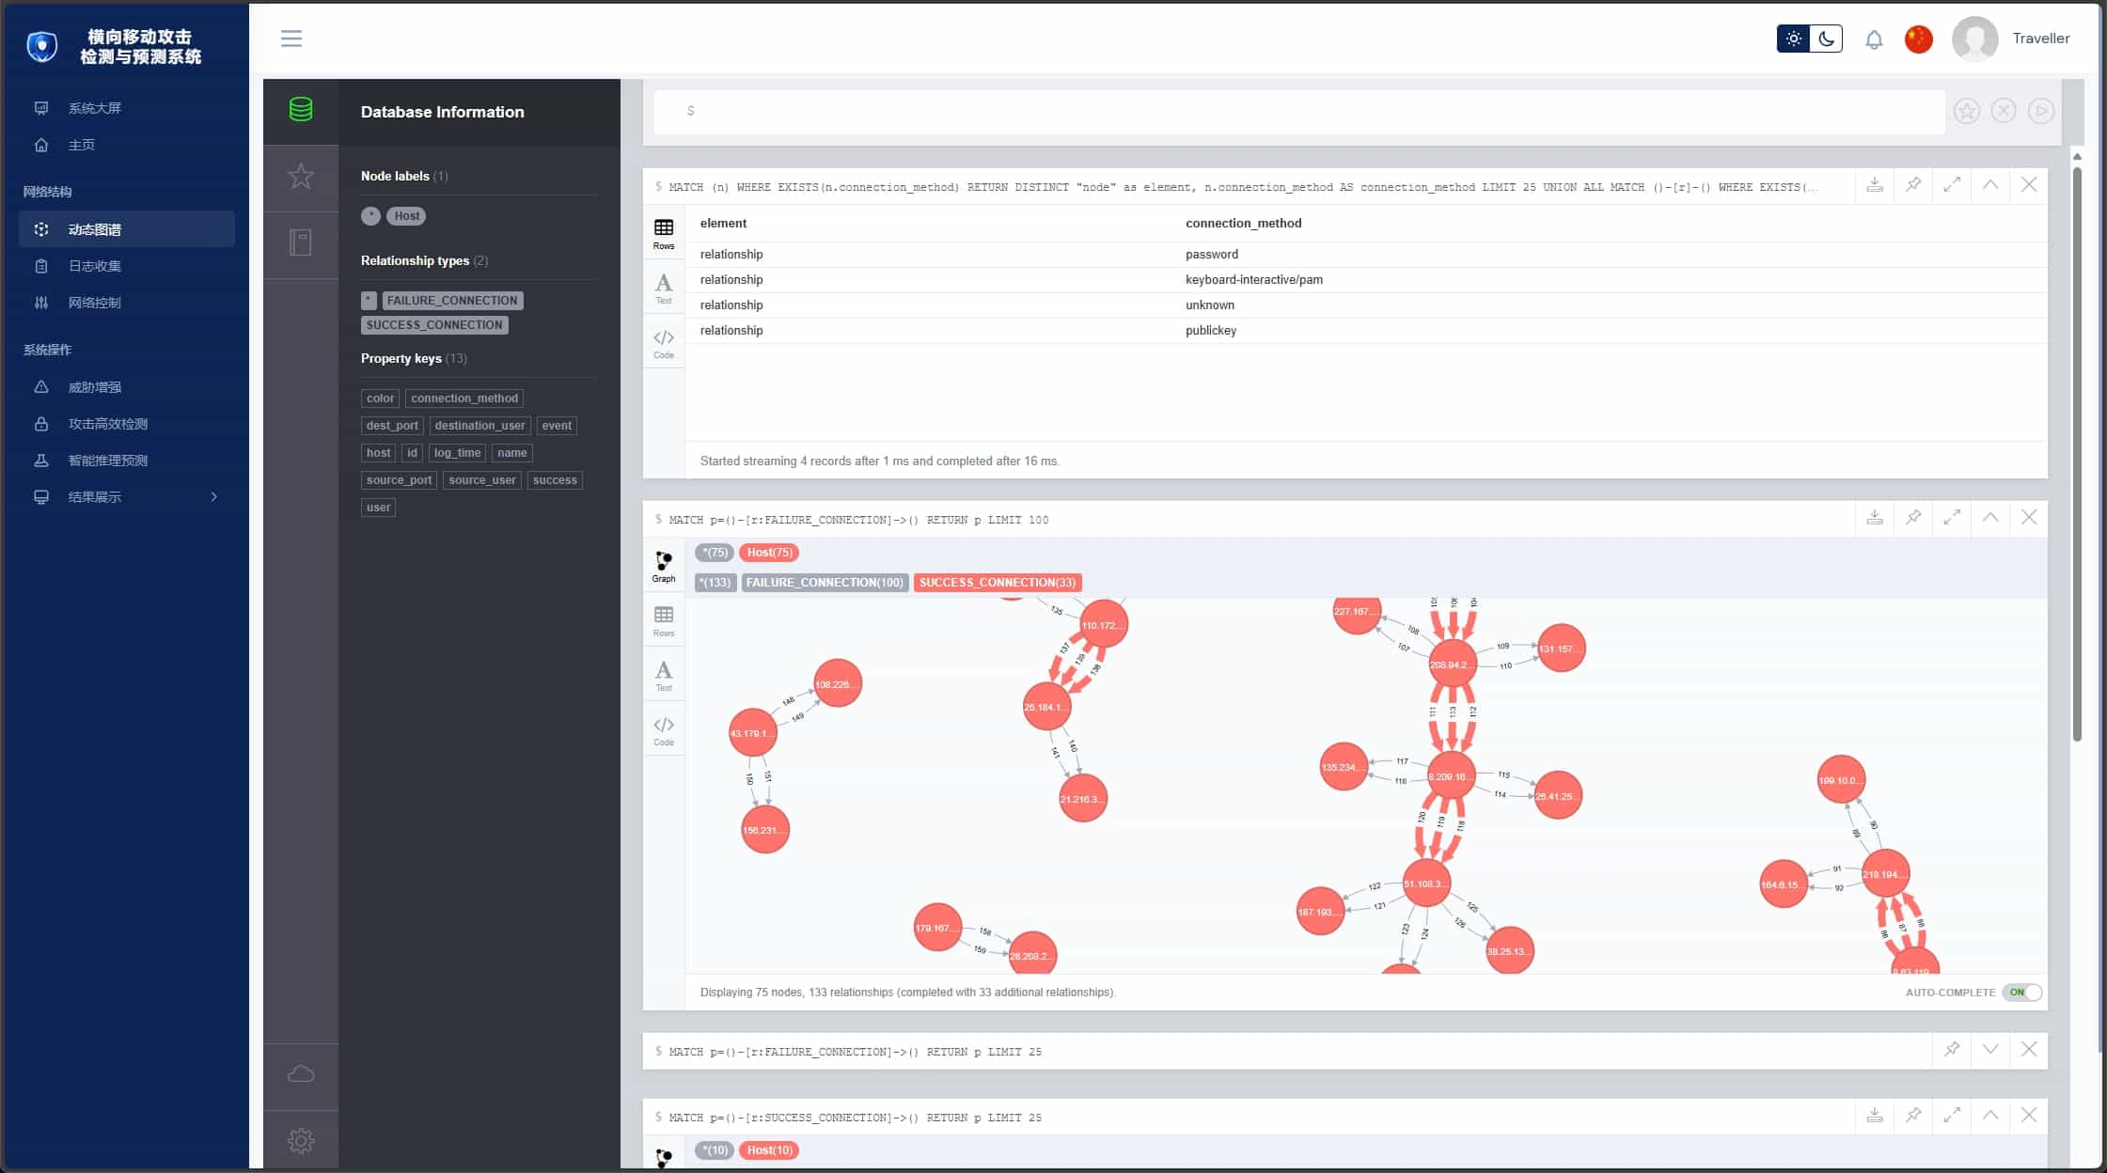Select Text view in first result frame
Image resolution: width=2107 pixels, height=1173 pixels.
(664, 289)
